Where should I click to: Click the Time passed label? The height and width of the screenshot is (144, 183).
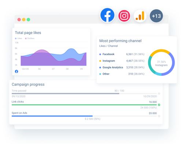coord(19,91)
